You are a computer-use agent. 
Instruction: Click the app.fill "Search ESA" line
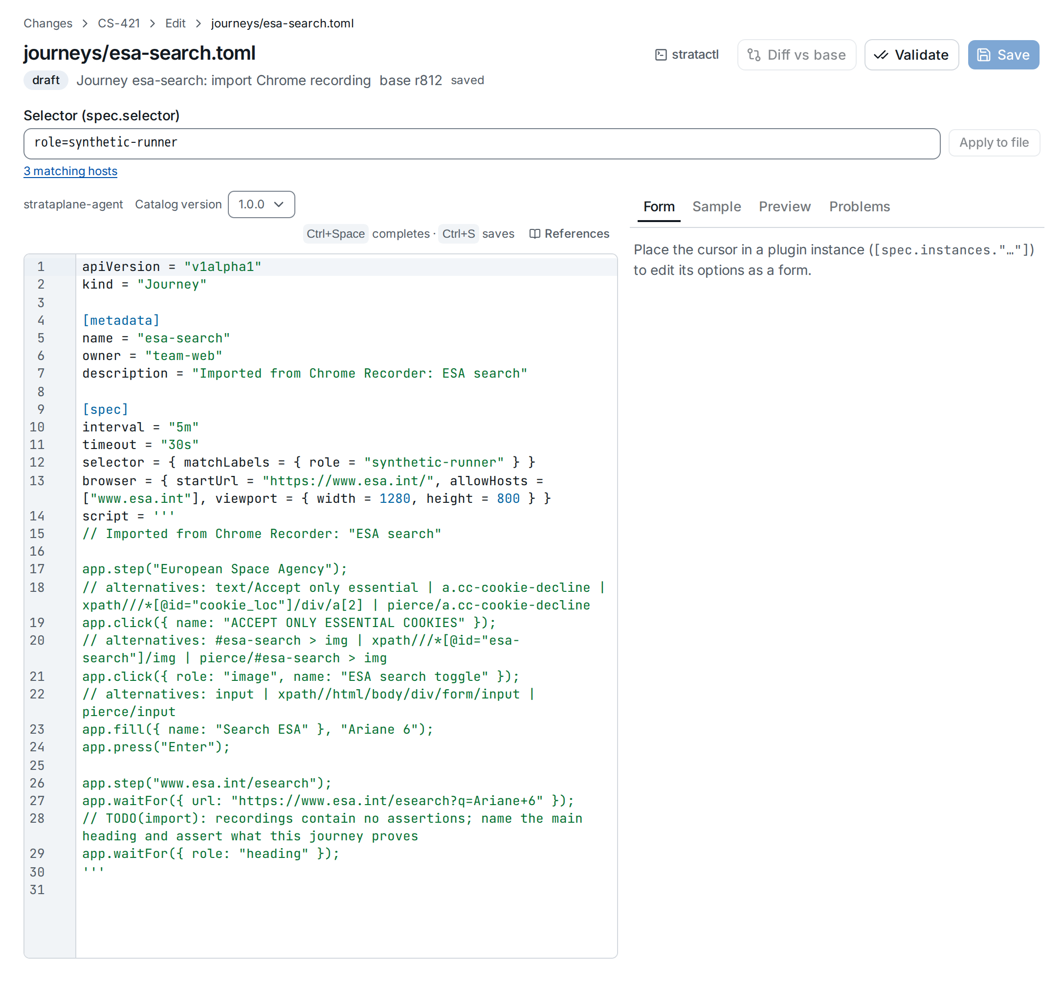tap(257, 729)
